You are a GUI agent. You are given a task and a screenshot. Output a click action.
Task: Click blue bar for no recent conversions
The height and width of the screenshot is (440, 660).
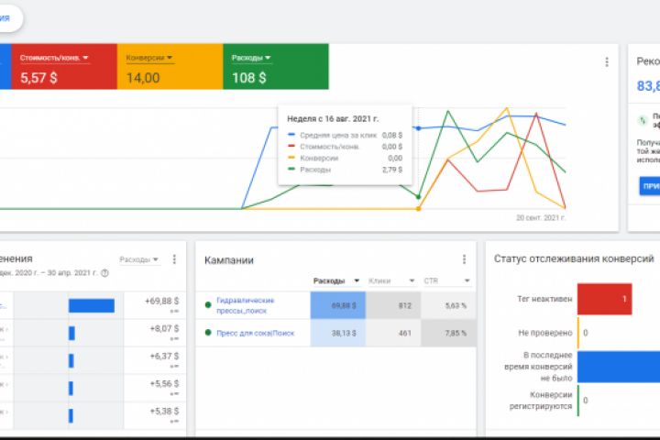619,367
